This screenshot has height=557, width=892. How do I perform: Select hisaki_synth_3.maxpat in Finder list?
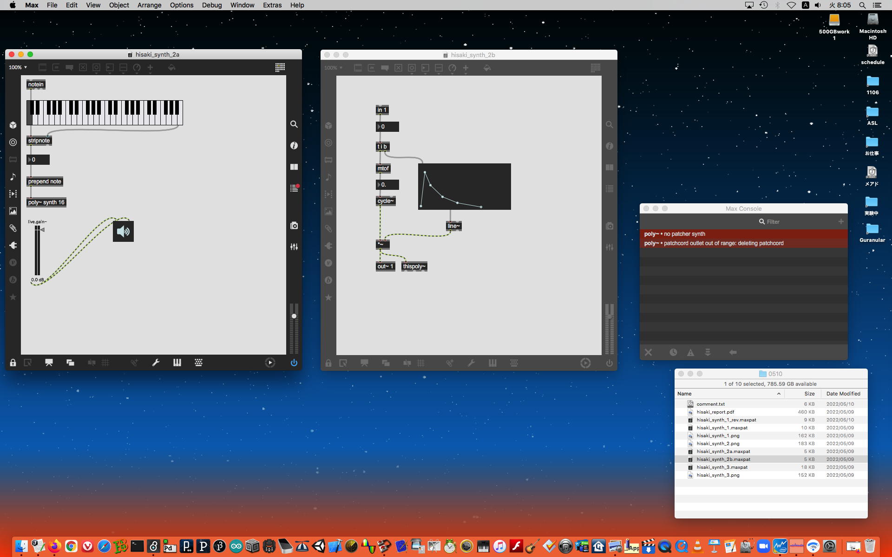[721, 467]
